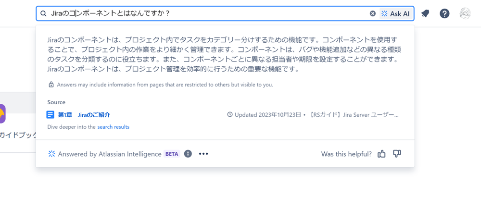Click the BETA badge
Image resolution: width=481 pixels, height=197 pixels.
coord(172,154)
